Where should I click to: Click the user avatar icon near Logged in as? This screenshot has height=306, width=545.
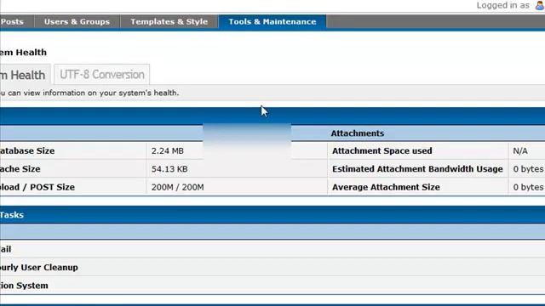540,6
